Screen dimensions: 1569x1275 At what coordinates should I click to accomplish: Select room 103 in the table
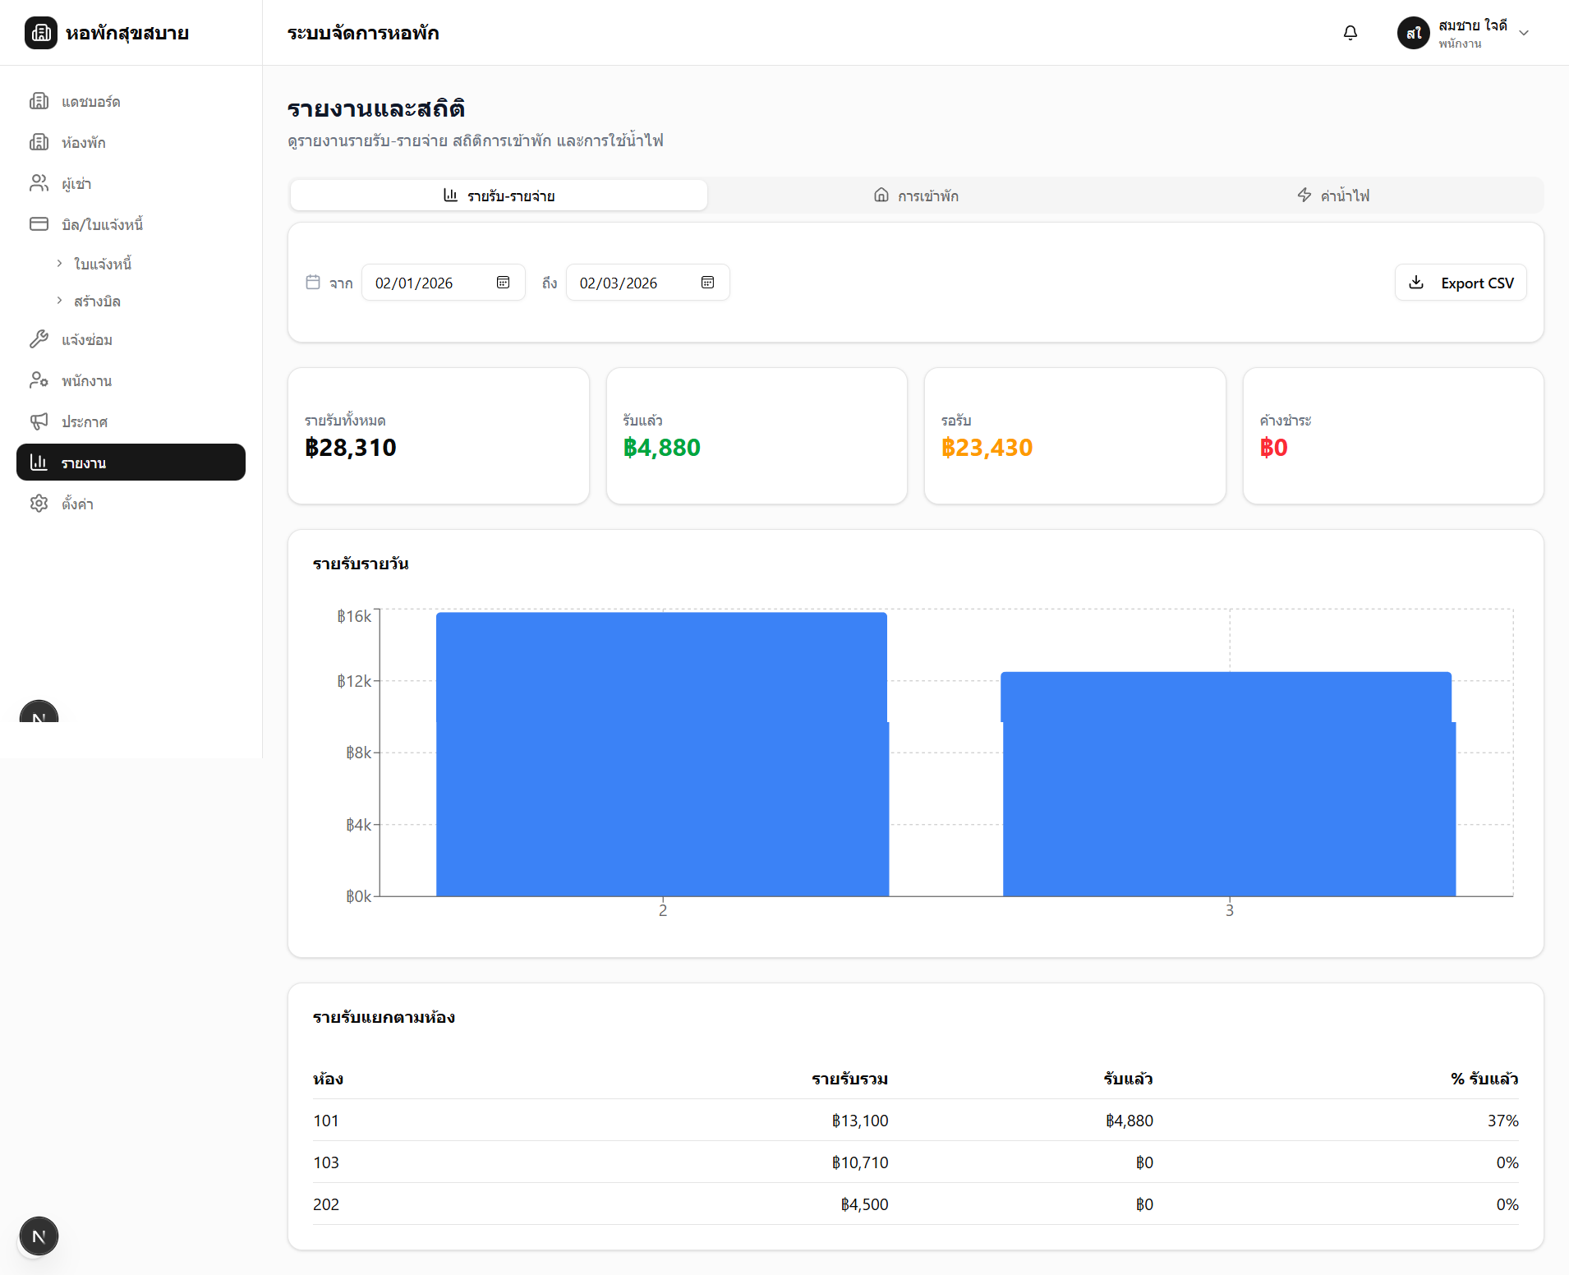326,1162
